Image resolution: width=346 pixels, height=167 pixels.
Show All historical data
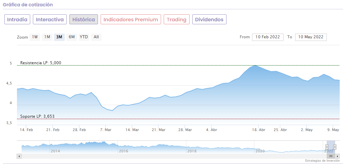tap(96, 37)
